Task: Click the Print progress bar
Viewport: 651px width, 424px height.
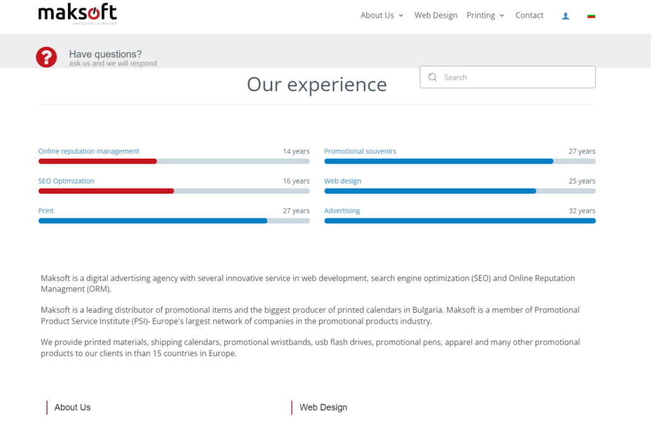Action: coord(174,221)
